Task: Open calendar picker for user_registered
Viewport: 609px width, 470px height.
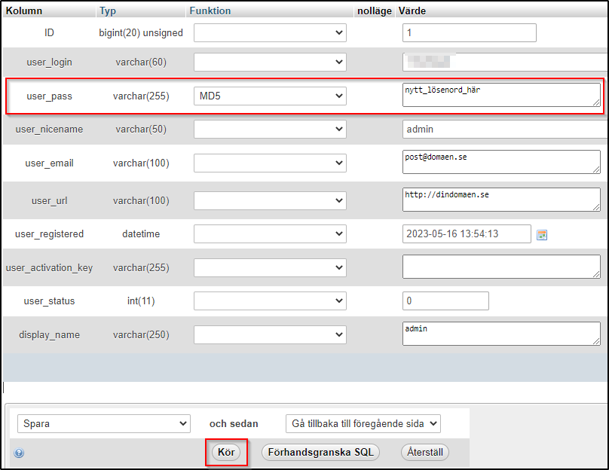Action: 541,235
